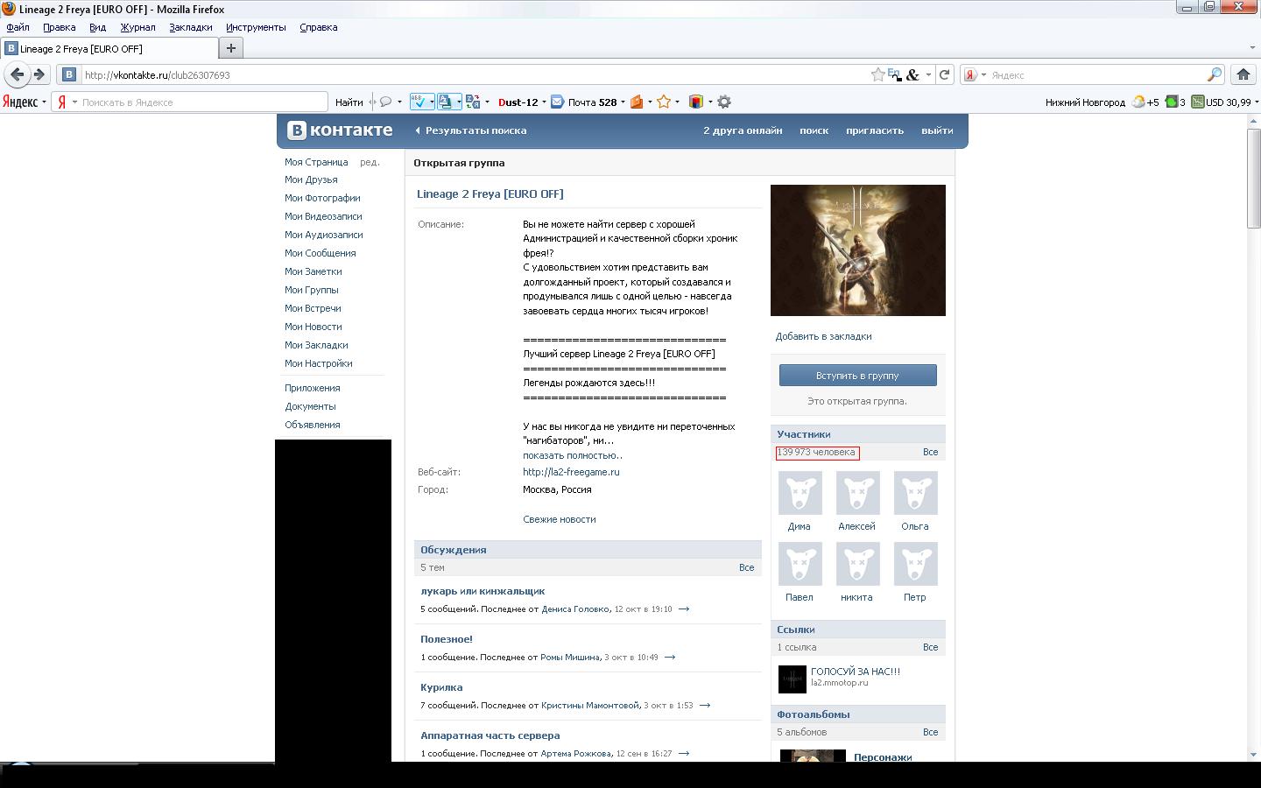Open the Закладки menu
Viewport: 1261px width, 788px height.
(191, 27)
